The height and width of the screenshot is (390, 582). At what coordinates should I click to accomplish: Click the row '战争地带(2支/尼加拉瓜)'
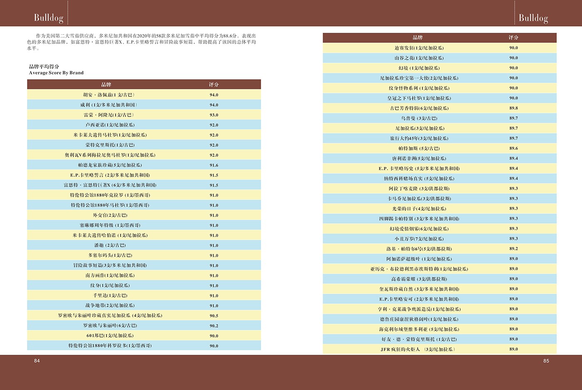coord(144,305)
